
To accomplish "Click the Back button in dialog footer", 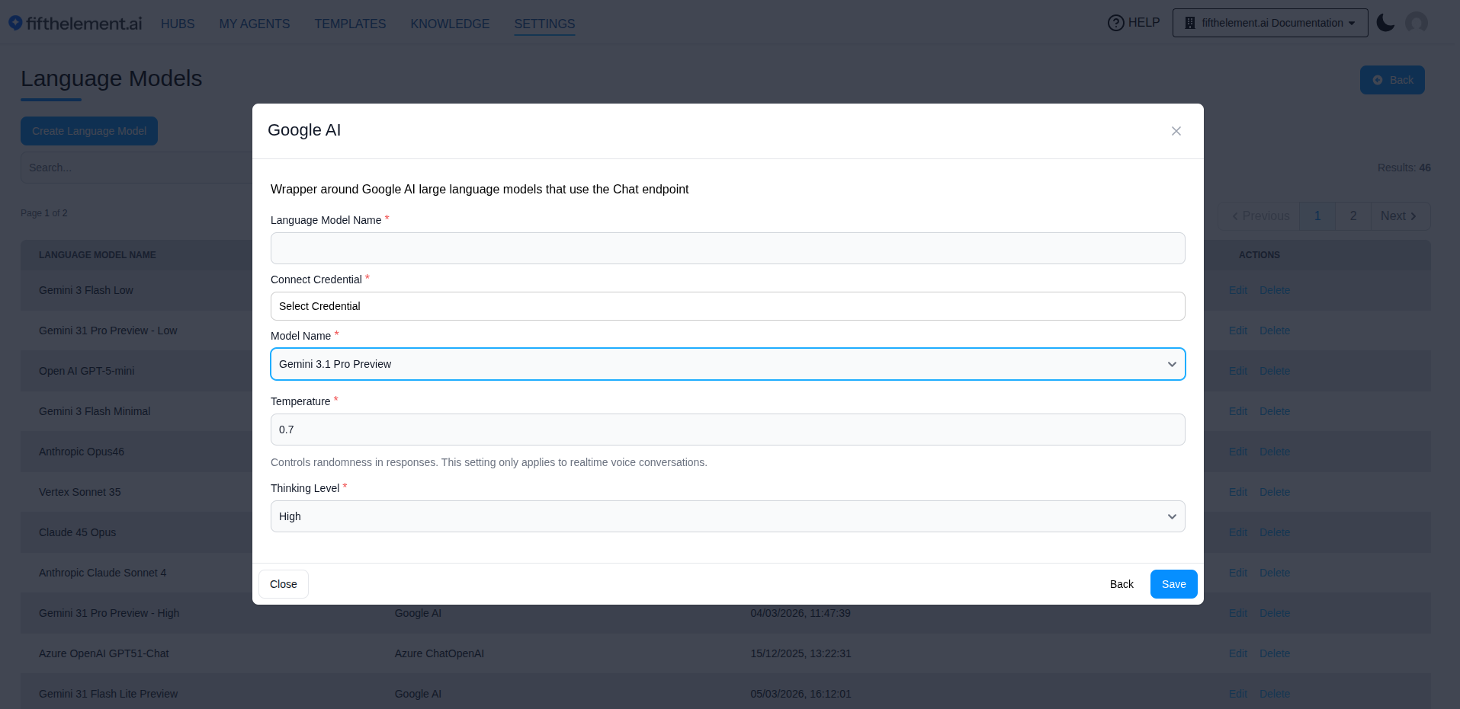I will [1121, 584].
